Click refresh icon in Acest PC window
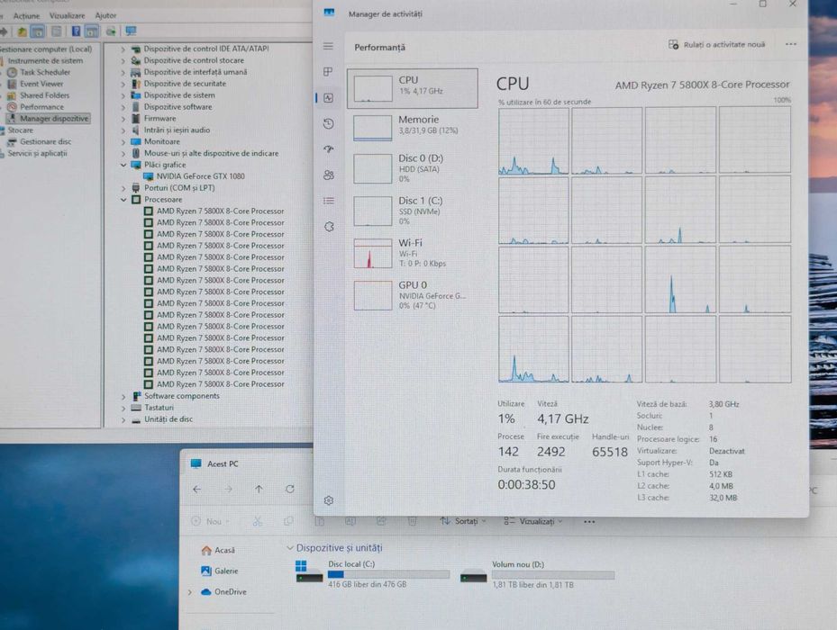 point(290,490)
